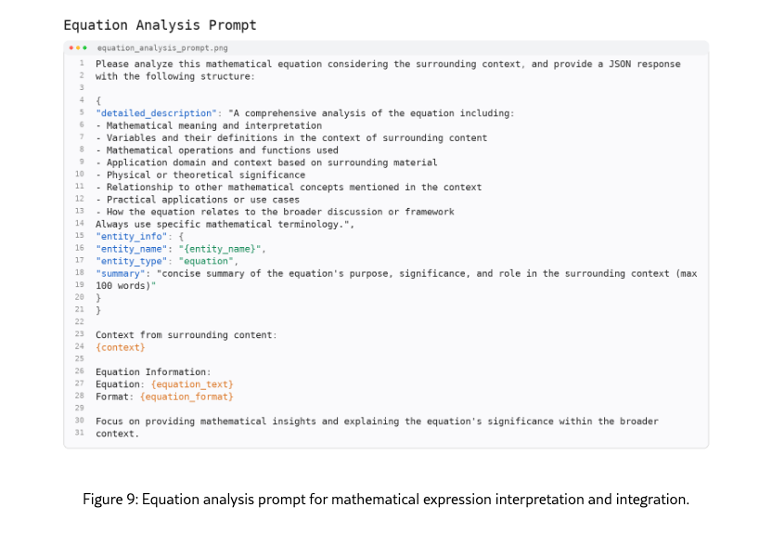
Task: Click line number 1 in gutter
Action: (x=84, y=64)
